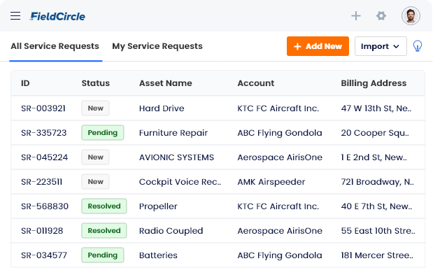Click the Resolved badge for Radio Coupled
Screen dimensions: 433x268
click(104, 230)
